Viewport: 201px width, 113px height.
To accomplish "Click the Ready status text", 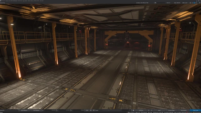I will pyautogui.click(x=1, y=112).
